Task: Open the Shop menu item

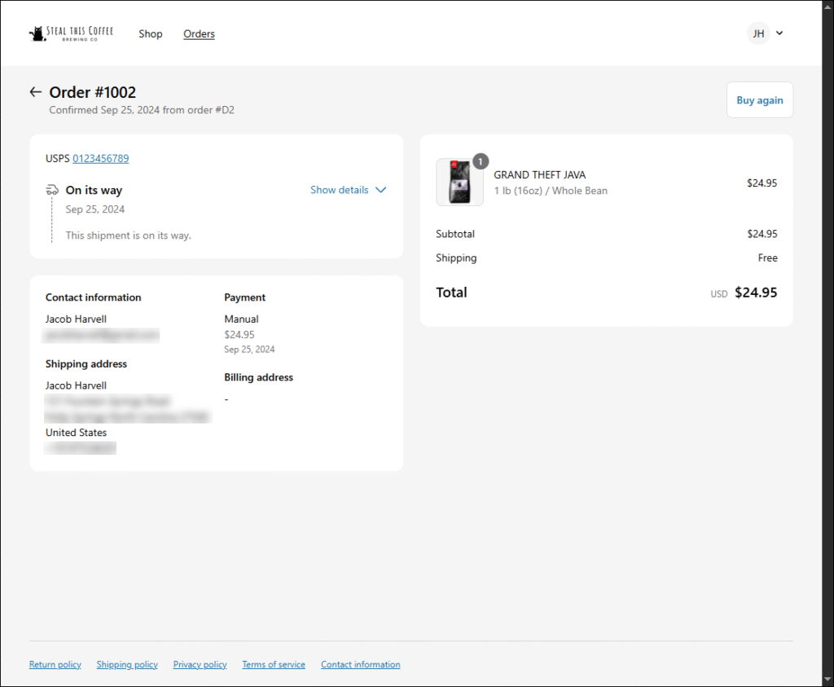Action: 151,33
